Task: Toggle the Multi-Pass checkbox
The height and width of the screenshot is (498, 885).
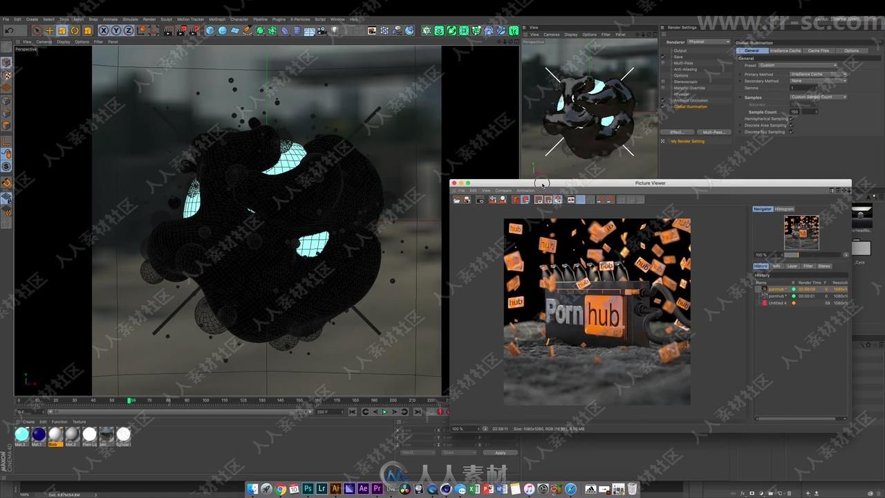Action: click(663, 63)
